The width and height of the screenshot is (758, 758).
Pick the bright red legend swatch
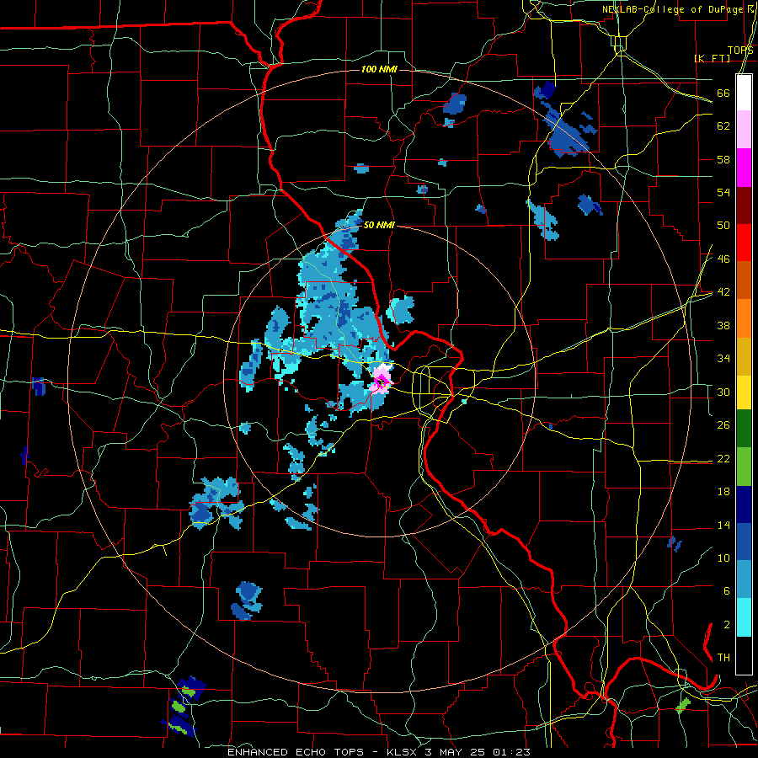(744, 243)
